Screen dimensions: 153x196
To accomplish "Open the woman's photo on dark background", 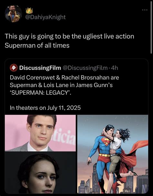I will click(x=40, y=172).
